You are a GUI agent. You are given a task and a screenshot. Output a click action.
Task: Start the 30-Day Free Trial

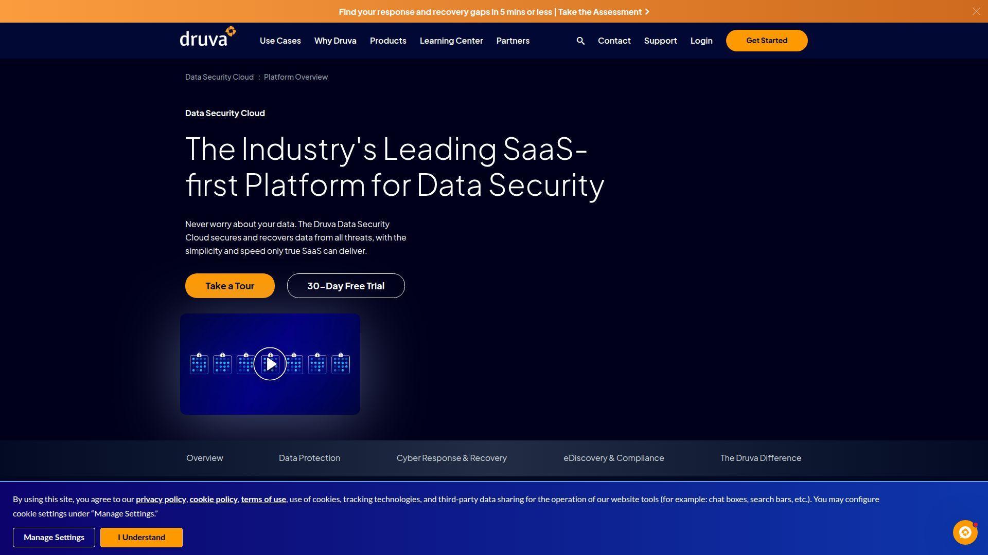346,286
